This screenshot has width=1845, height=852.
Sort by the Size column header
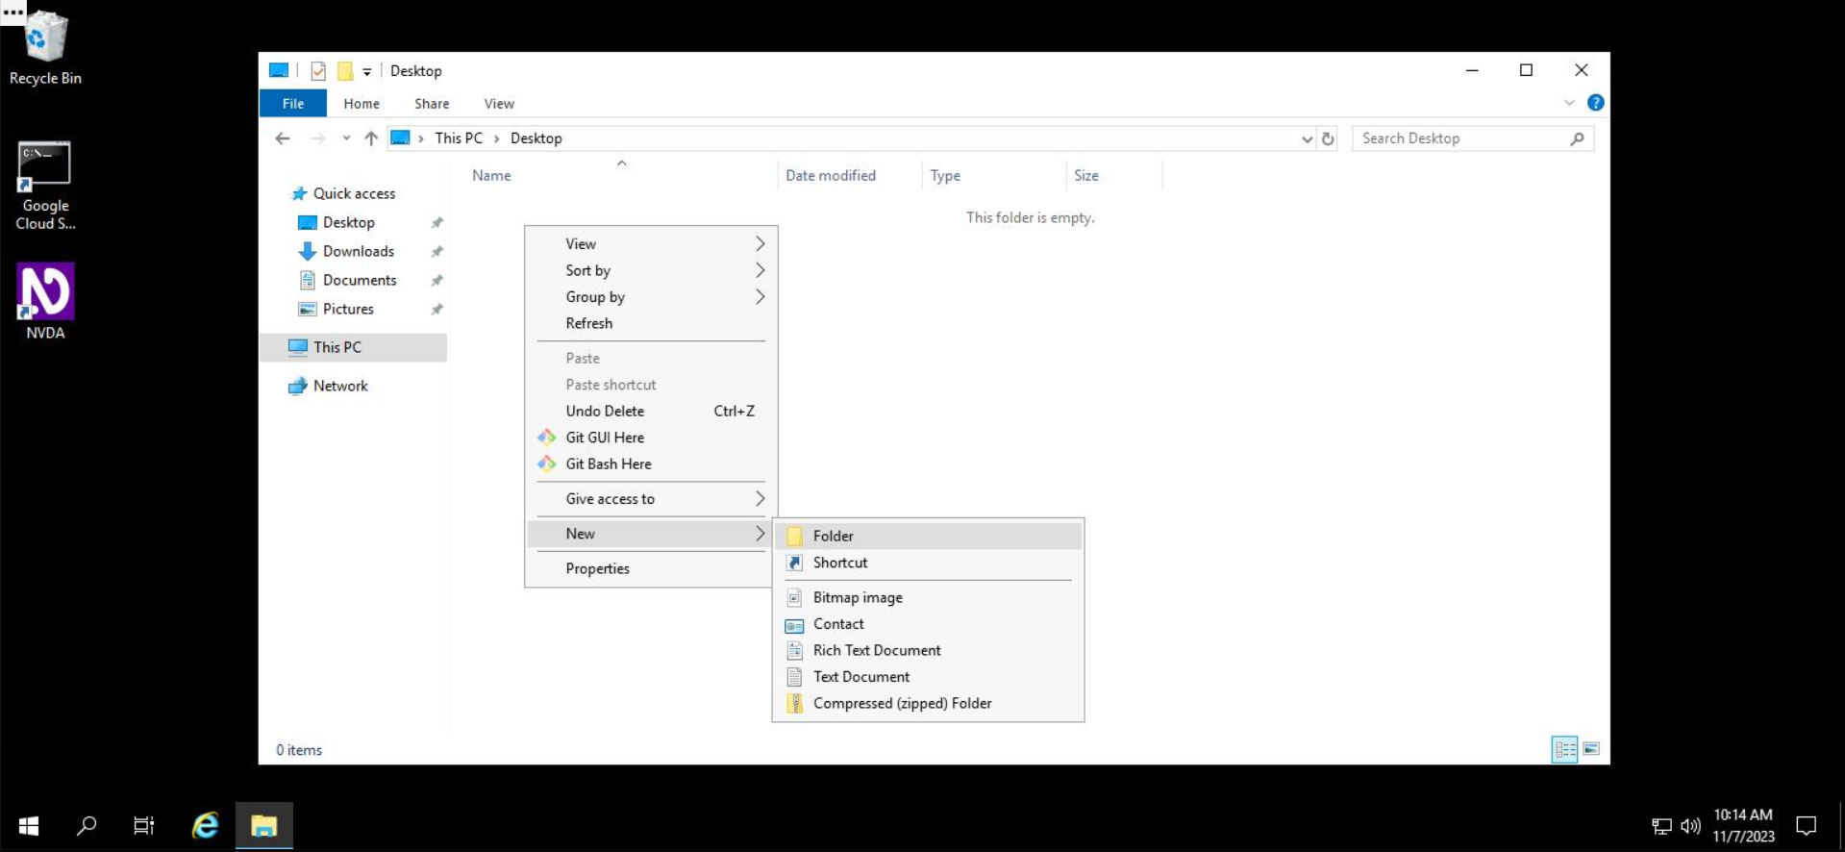pyautogui.click(x=1114, y=175)
